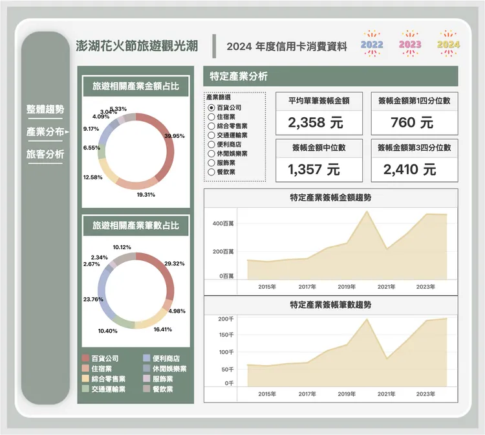Image resolution: width=485 pixels, height=435 pixels.
Task: Click the 23.76% count donut label
Action: [x=93, y=299]
